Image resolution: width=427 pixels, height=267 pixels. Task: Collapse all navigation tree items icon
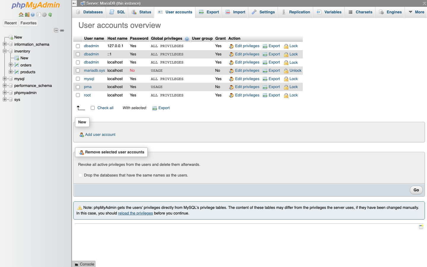pyautogui.click(x=56, y=30)
